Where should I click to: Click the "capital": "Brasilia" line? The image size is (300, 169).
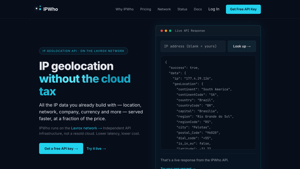tap(197, 111)
